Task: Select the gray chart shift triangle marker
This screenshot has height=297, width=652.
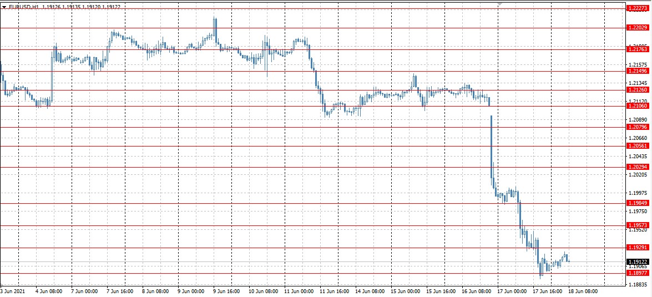Action: [500, 3]
